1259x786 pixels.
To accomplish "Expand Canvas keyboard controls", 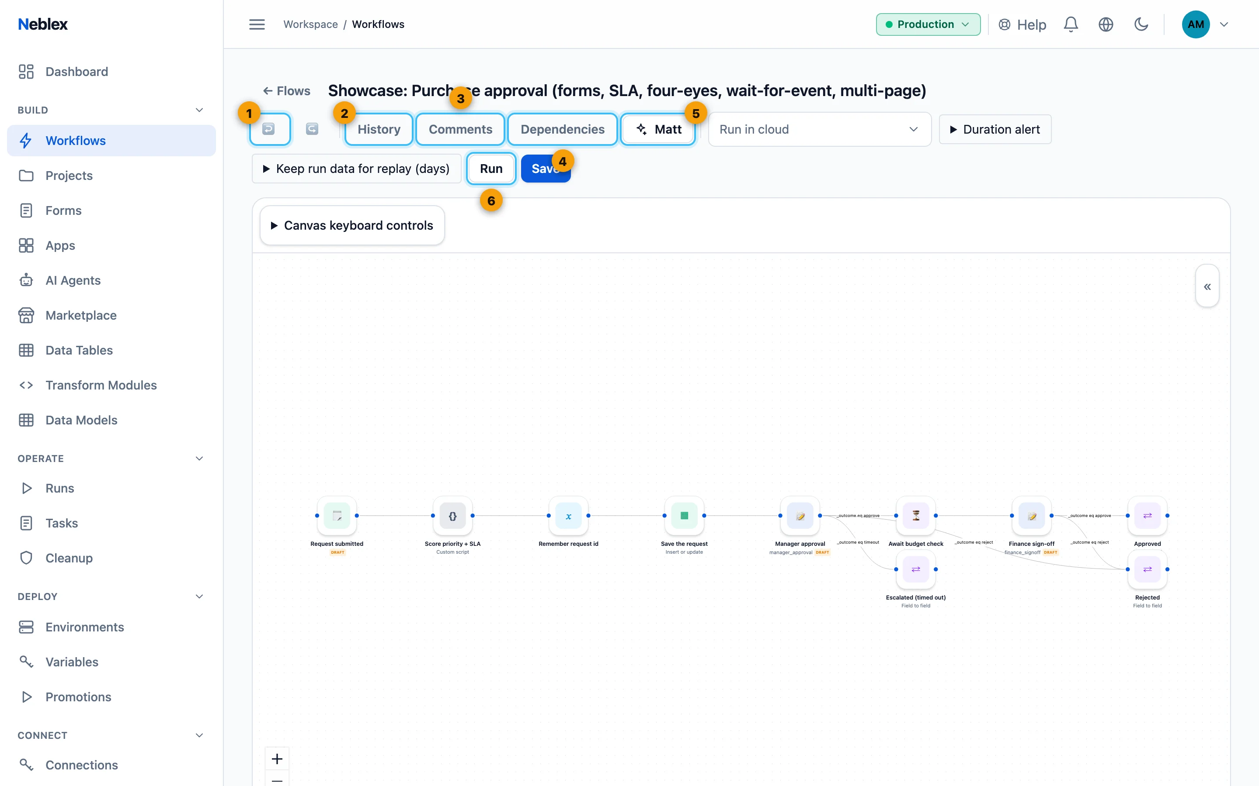I will [352, 225].
